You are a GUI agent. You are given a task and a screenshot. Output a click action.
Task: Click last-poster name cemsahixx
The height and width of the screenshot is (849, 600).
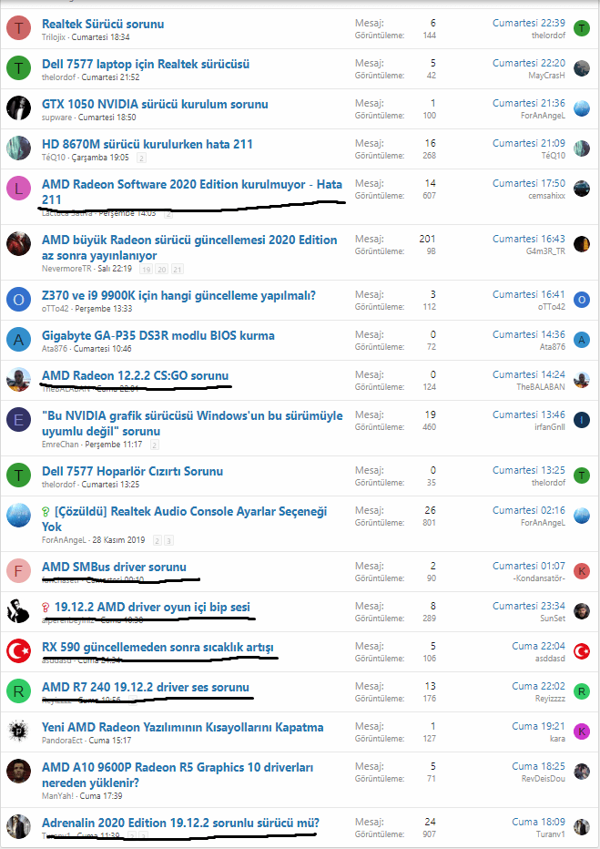tap(547, 196)
